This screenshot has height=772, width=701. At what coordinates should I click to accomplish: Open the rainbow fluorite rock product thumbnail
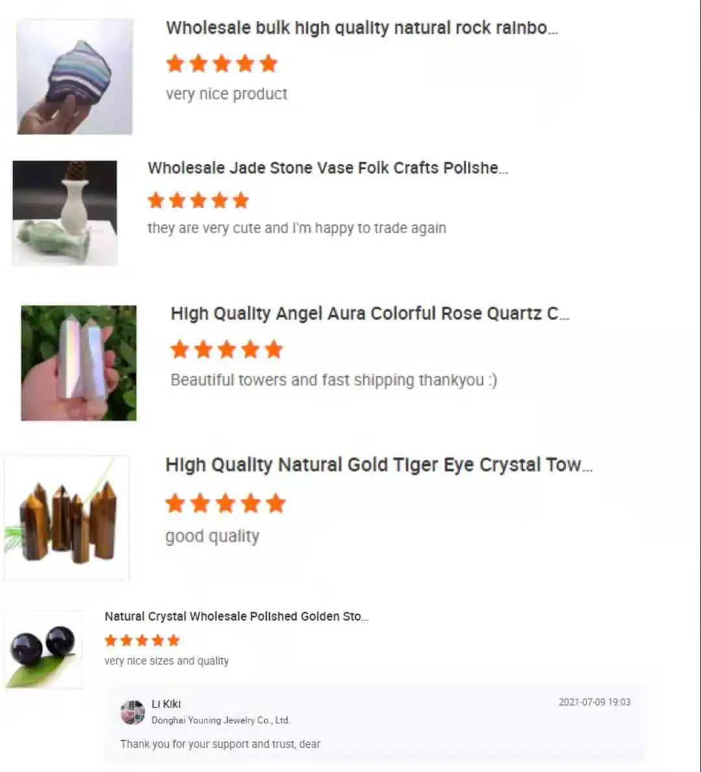point(75,77)
